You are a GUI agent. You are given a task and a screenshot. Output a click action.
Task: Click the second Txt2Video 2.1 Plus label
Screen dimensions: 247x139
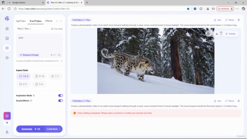pyautogui.click(x=81, y=101)
